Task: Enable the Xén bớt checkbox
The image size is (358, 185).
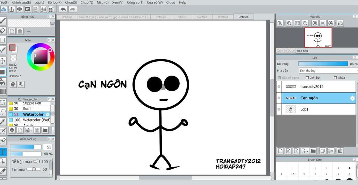Action: 307,78
